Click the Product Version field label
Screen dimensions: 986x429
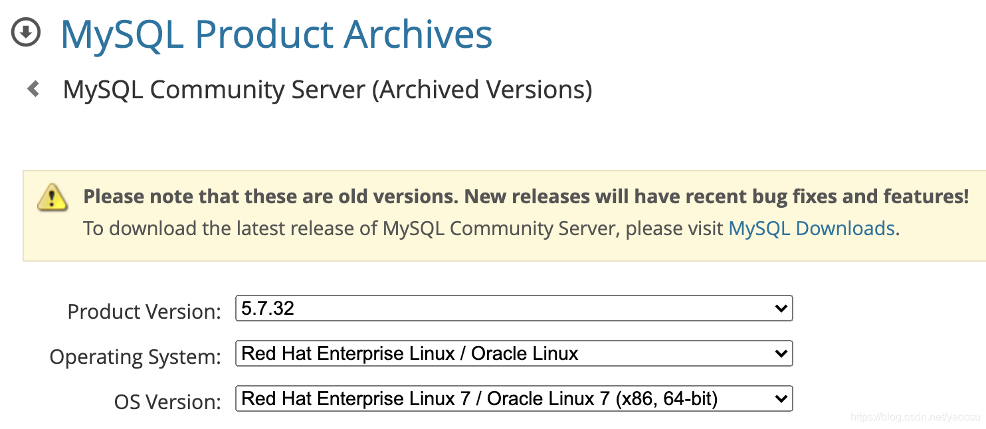[144, 311]
